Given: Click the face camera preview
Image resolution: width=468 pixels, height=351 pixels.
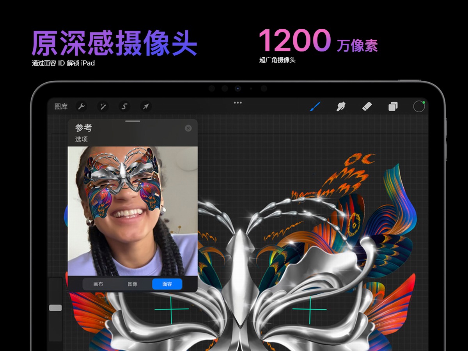Looking at the screenshot, I should click(x=133, y=211).
